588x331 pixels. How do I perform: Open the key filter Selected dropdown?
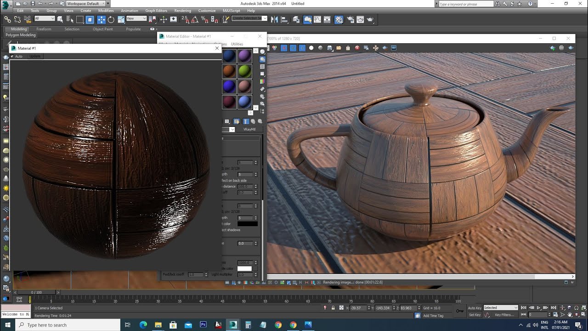pos(500,308)
